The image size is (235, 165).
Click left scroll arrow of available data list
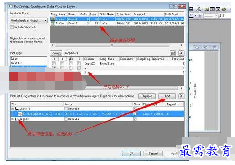pyautogui.click(x=52, y=45)
